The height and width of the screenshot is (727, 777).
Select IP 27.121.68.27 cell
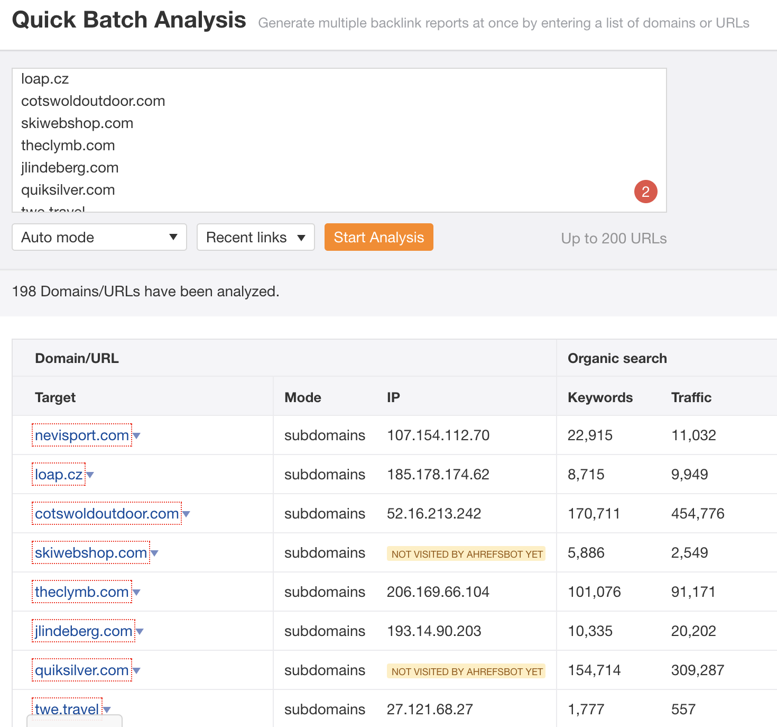pyautogui.click(x=430, y=709)
